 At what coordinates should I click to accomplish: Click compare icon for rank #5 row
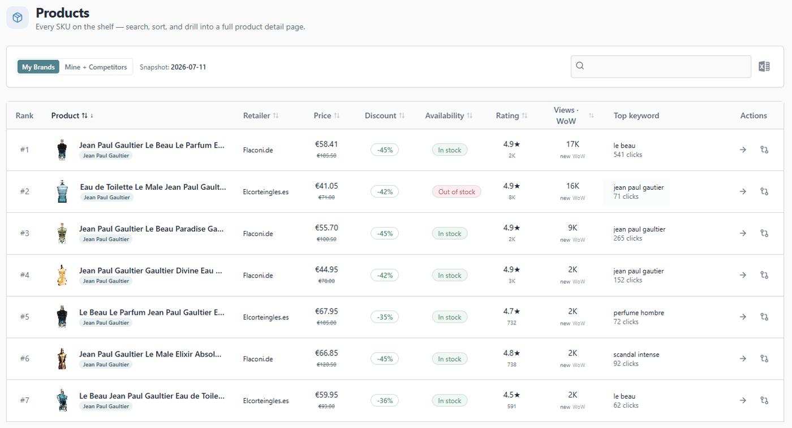pos(764,317)
